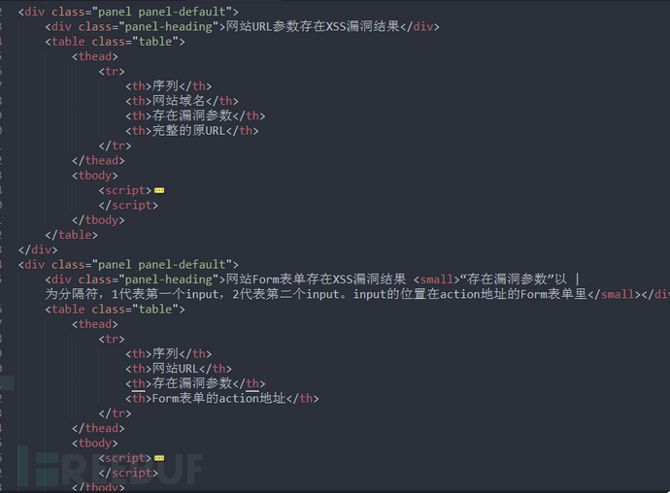Click the second table class="table" tag
The width and height of the screenshot is (670, 493).
(x=115, y=309)
